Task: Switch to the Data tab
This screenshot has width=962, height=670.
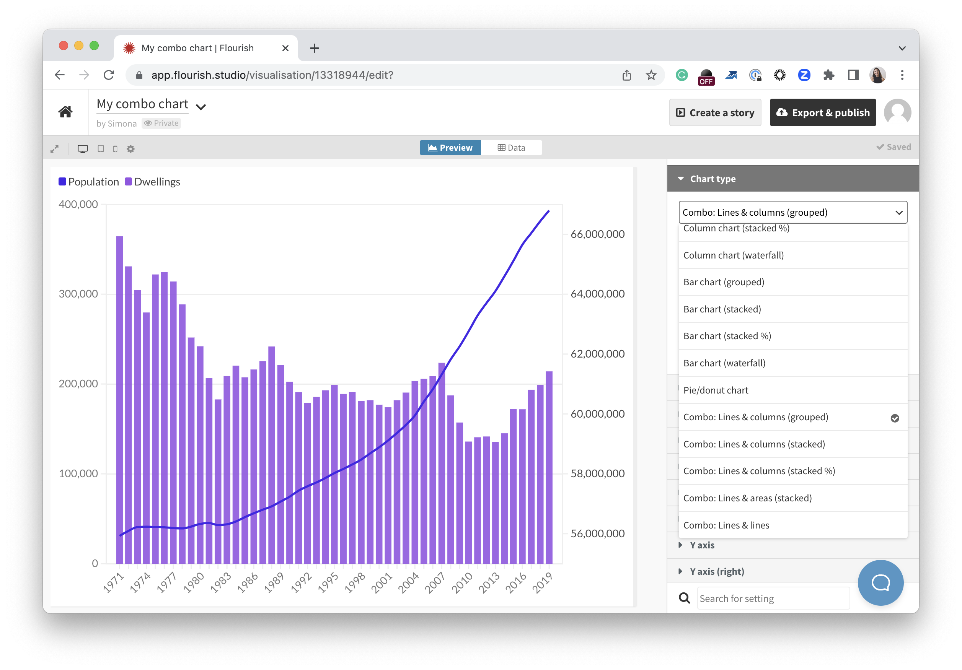Action: click(x=511, y=147)
